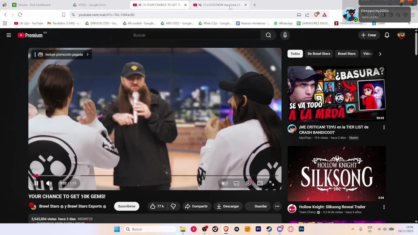The height and width of the screenshot is (235, 418).
Task: Open the account avatar menu
Action: point(401,35)
